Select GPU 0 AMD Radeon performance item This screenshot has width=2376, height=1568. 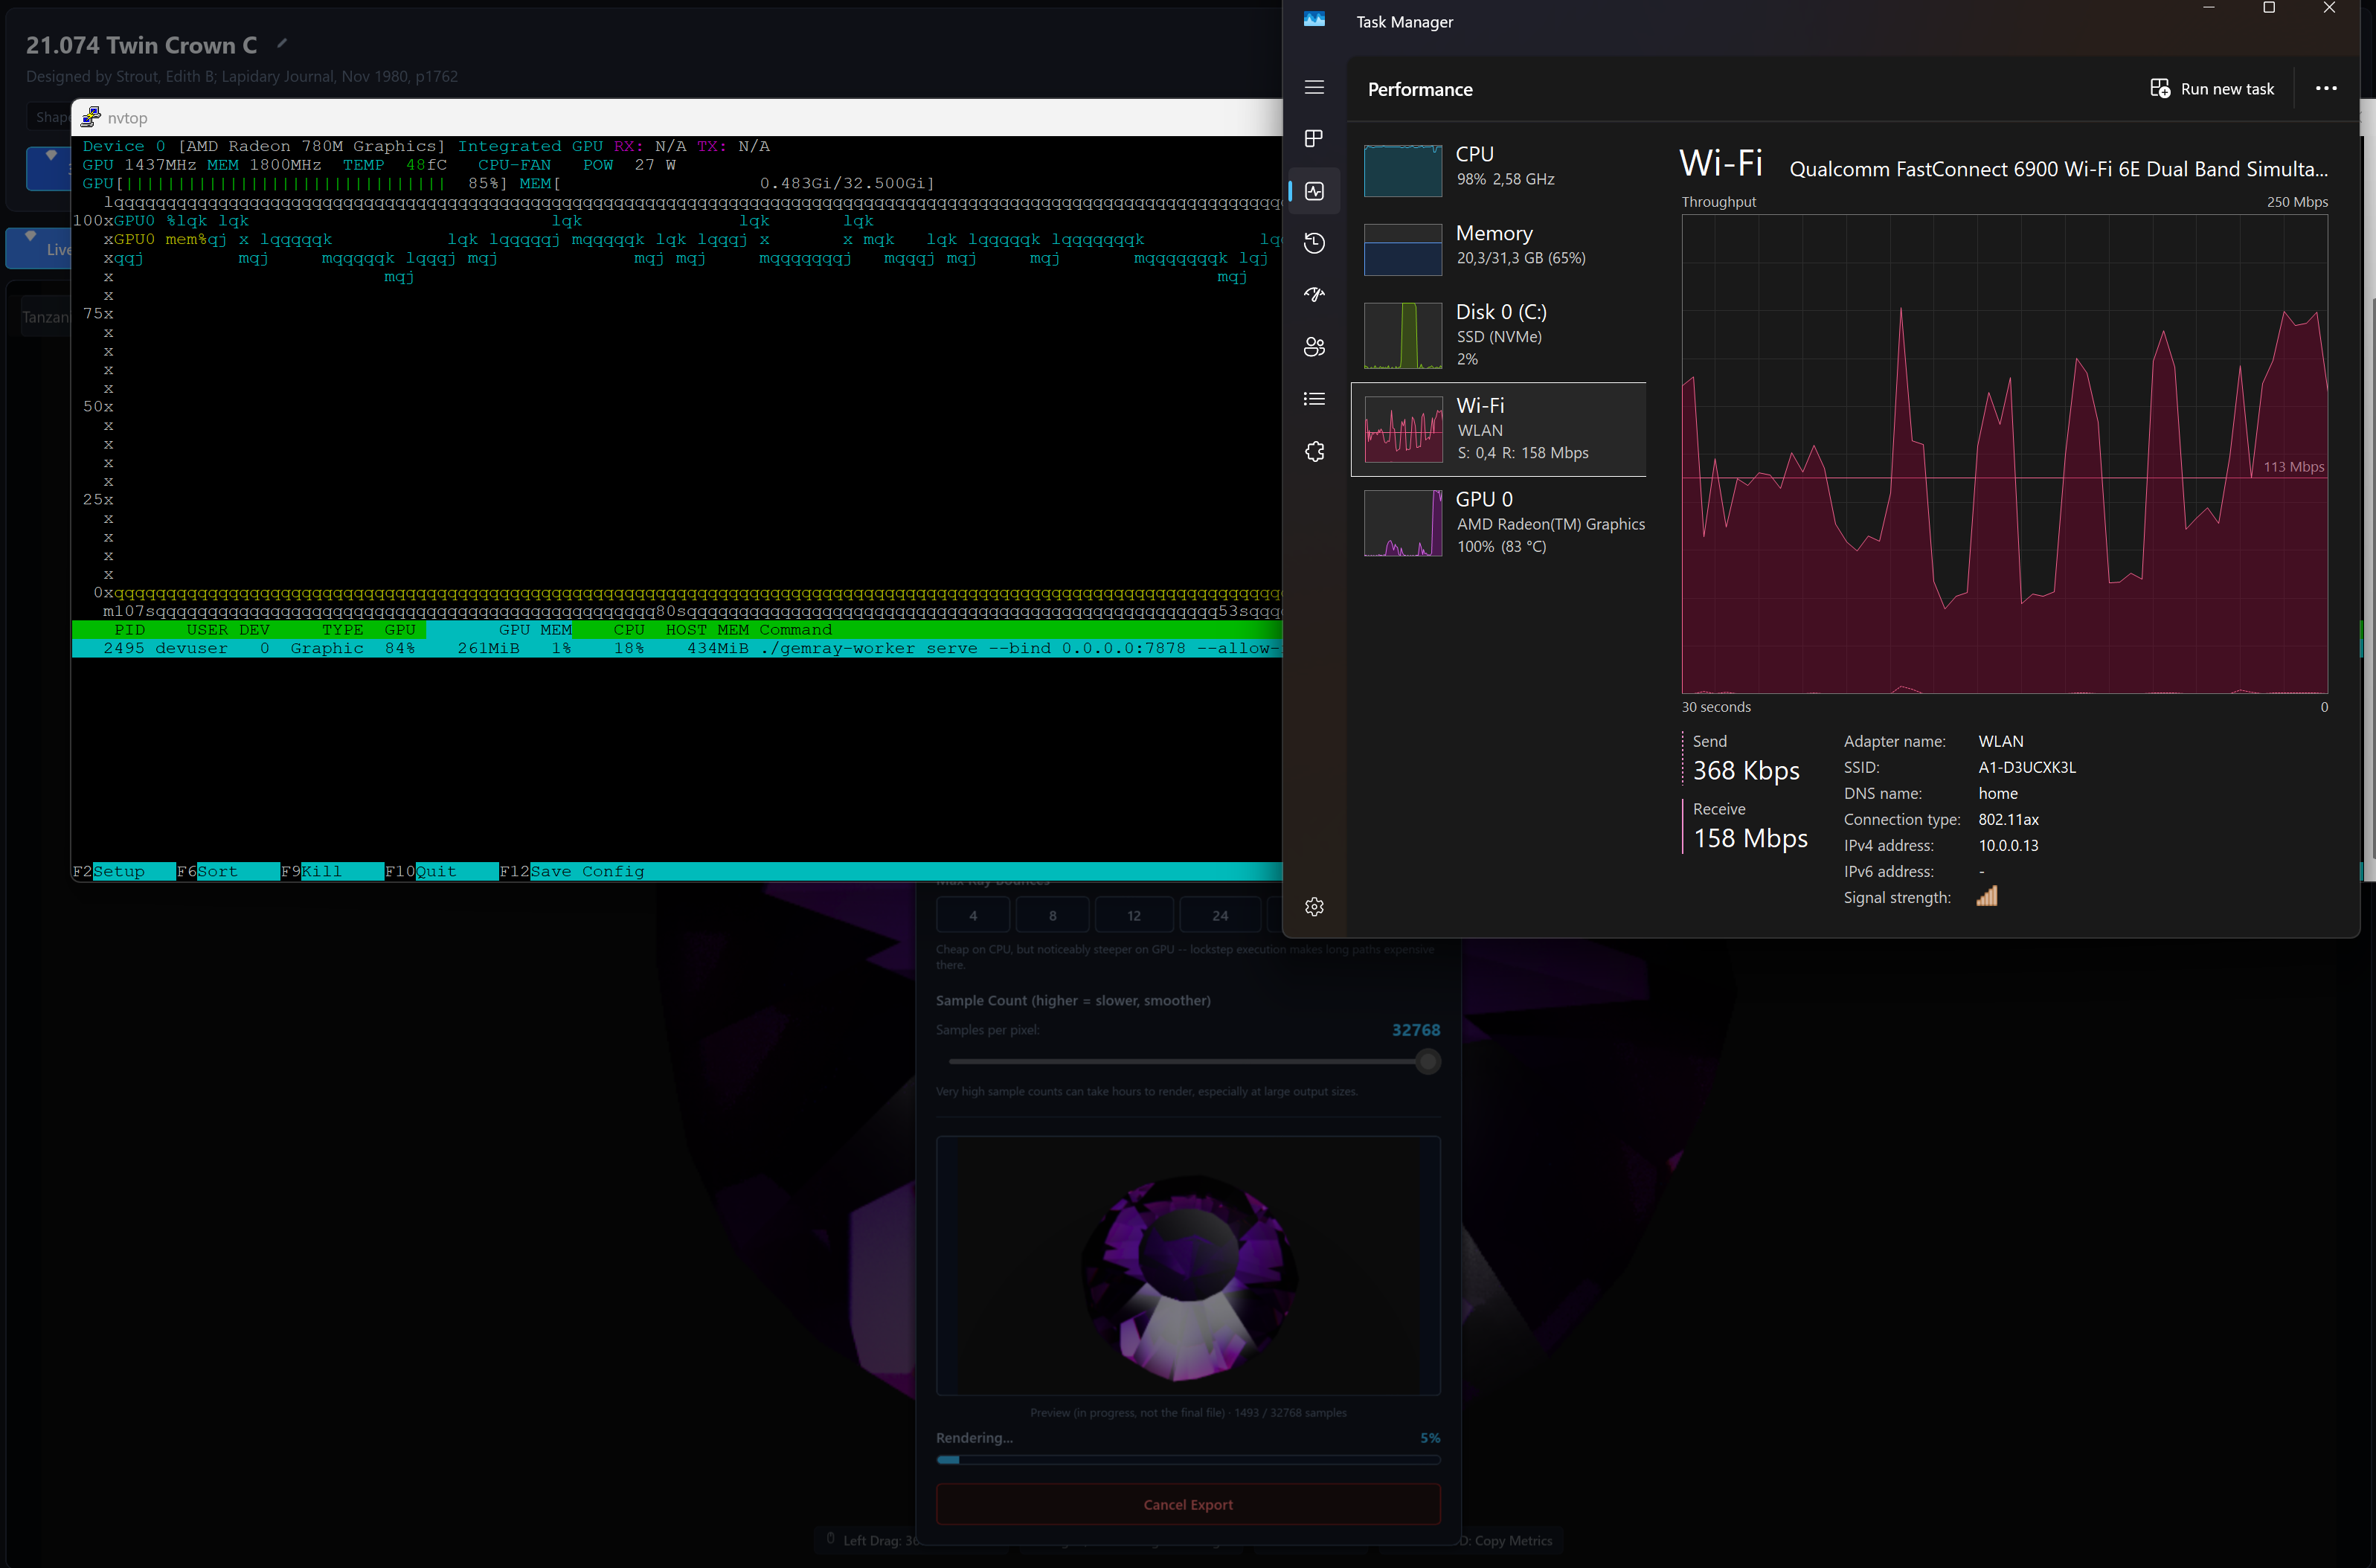pos(1498,523)
